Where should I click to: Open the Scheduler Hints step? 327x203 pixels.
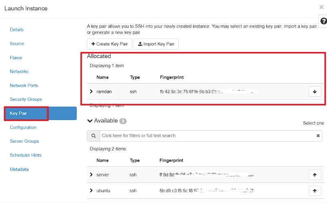coord(25,155)
